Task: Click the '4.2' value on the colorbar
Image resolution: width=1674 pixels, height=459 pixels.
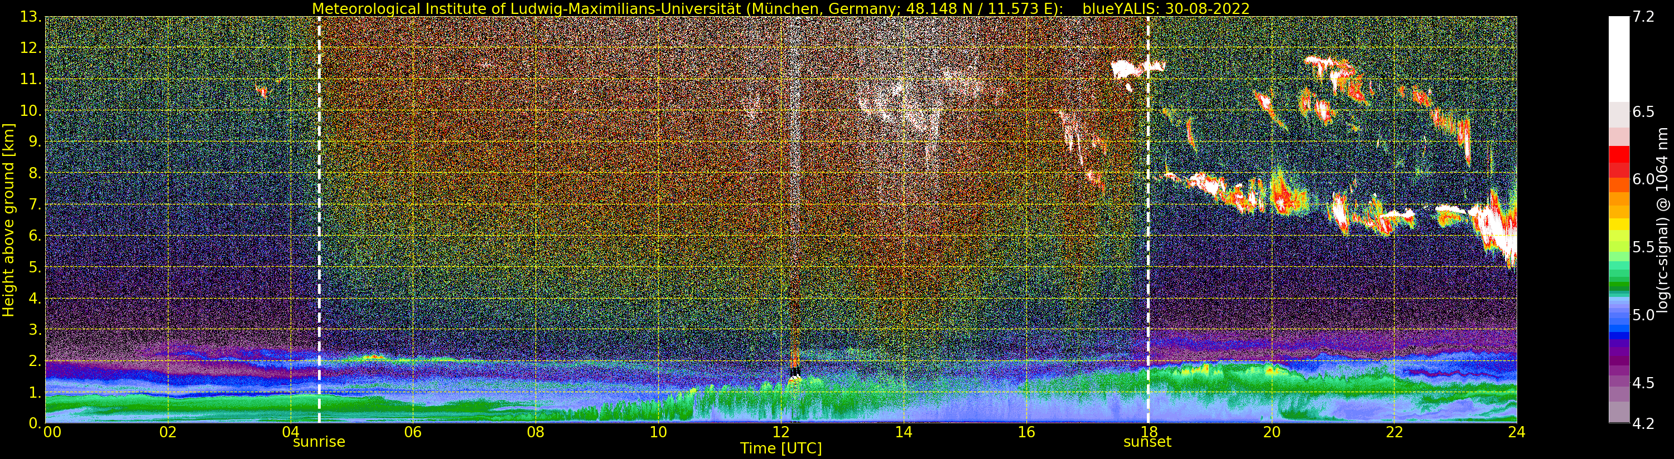Action: click(1643, 423)
